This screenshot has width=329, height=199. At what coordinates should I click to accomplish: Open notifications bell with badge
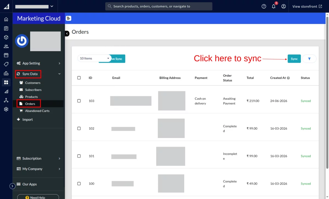(274, 6)
